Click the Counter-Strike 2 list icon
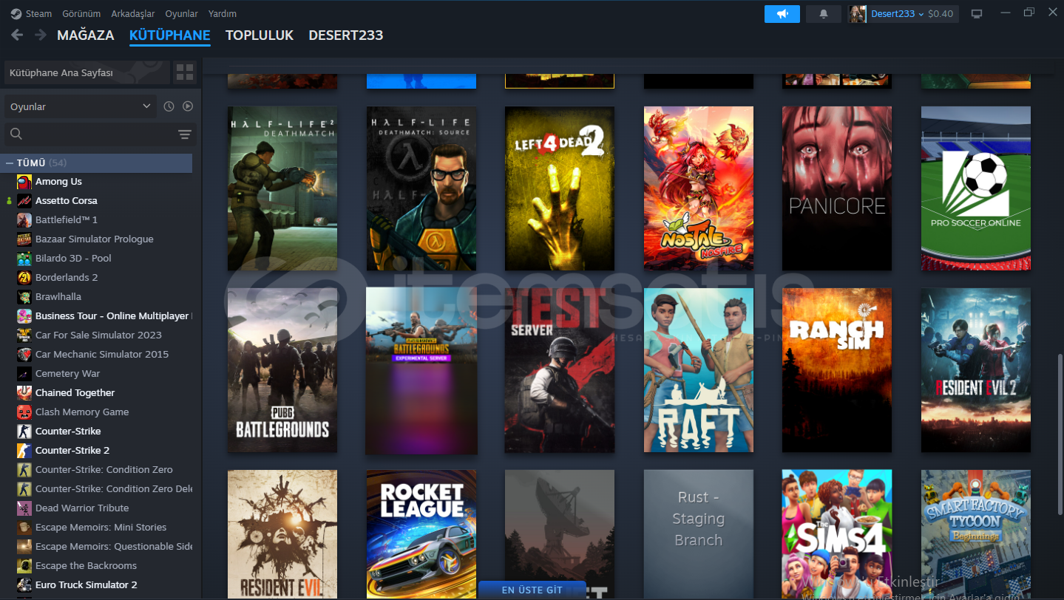1064x600 pixels. pyautogui.click(x=24, y=450)
